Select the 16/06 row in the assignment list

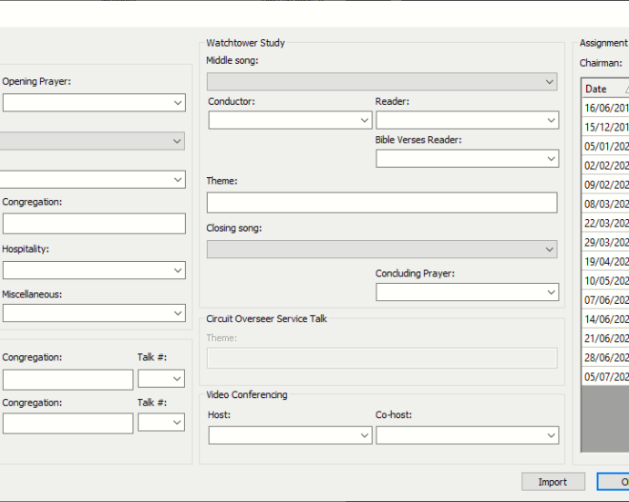pyautogui.click(x=606, y=108)
